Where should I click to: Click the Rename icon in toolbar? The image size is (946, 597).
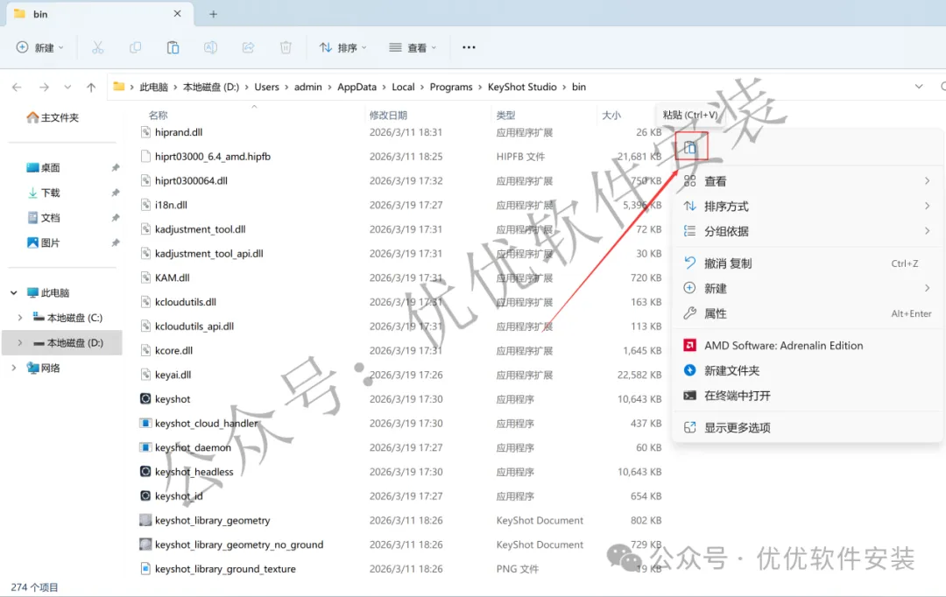pos(210,47)
